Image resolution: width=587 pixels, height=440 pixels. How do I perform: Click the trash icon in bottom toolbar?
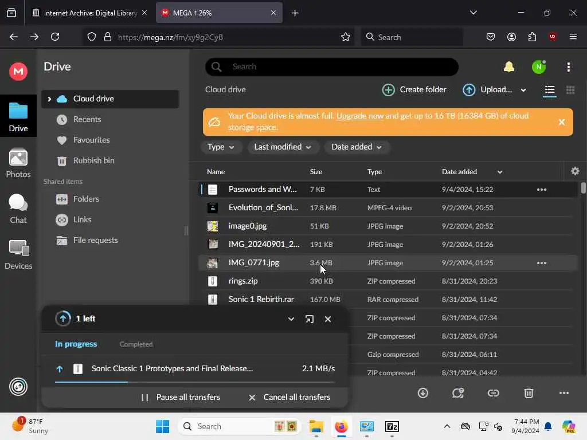[529, 393]
